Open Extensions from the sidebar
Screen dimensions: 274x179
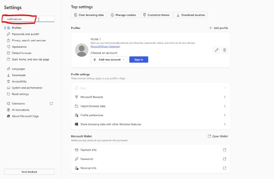coord(18,103)
